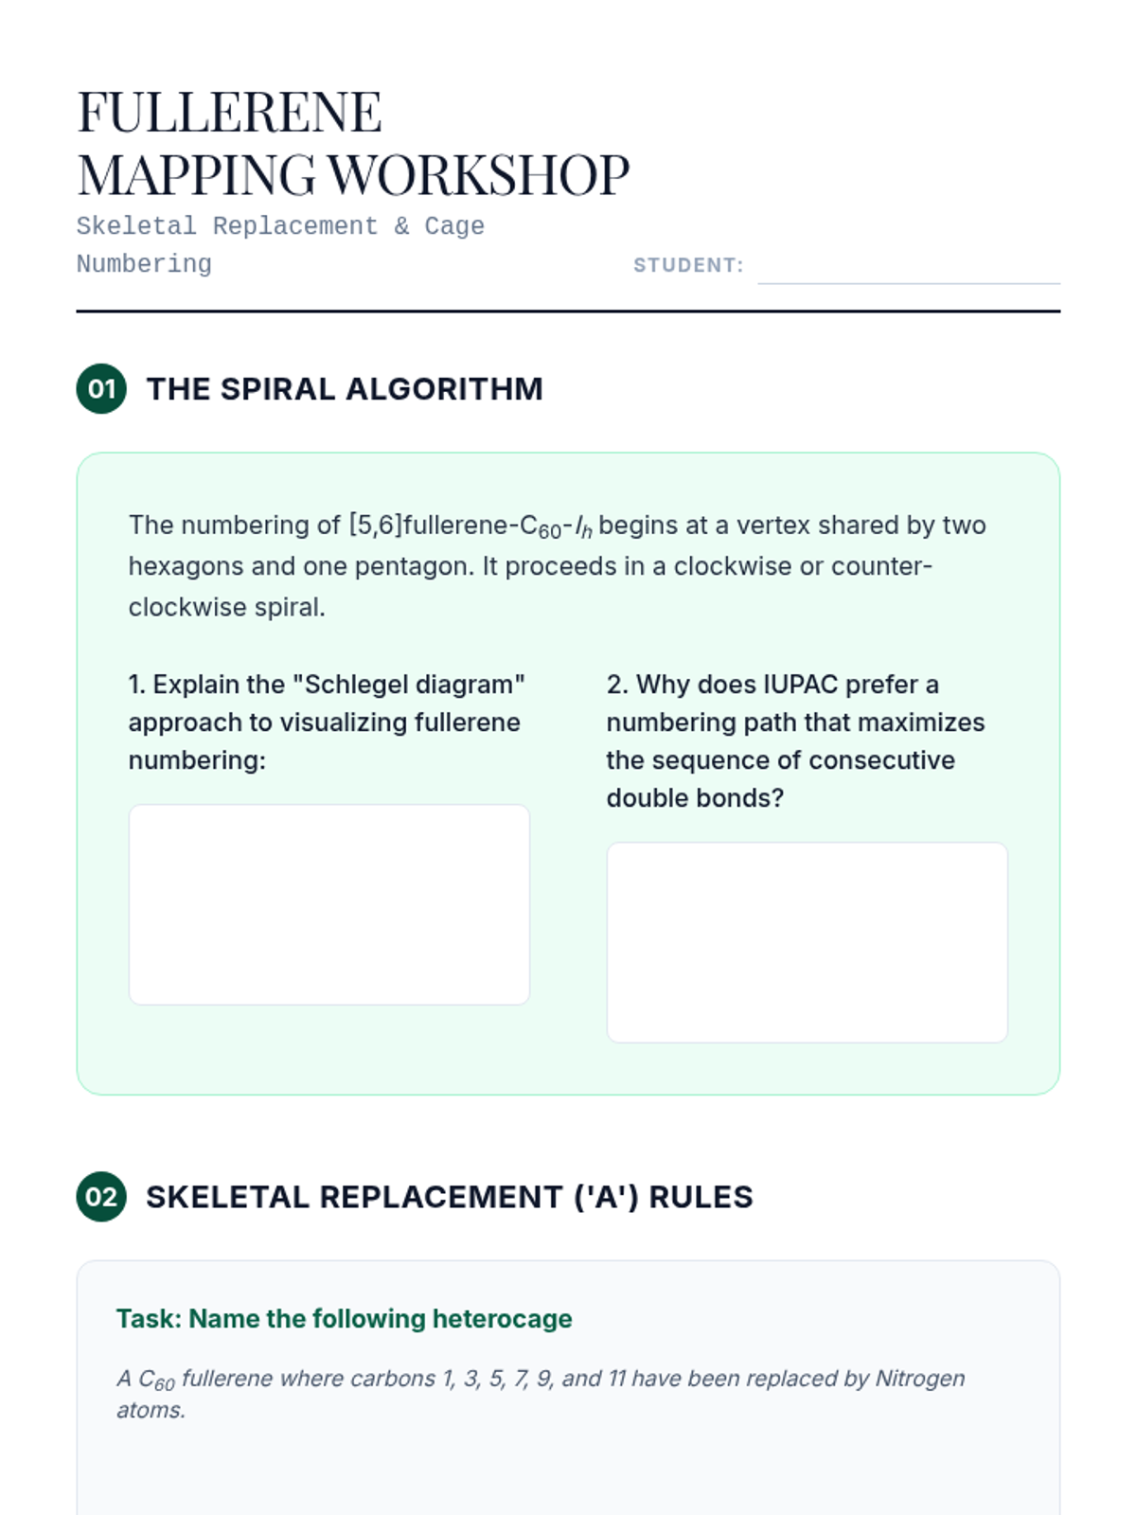Click the fullerene numbering intro paragraph
1136x1515 pixels.
(558, 566)
